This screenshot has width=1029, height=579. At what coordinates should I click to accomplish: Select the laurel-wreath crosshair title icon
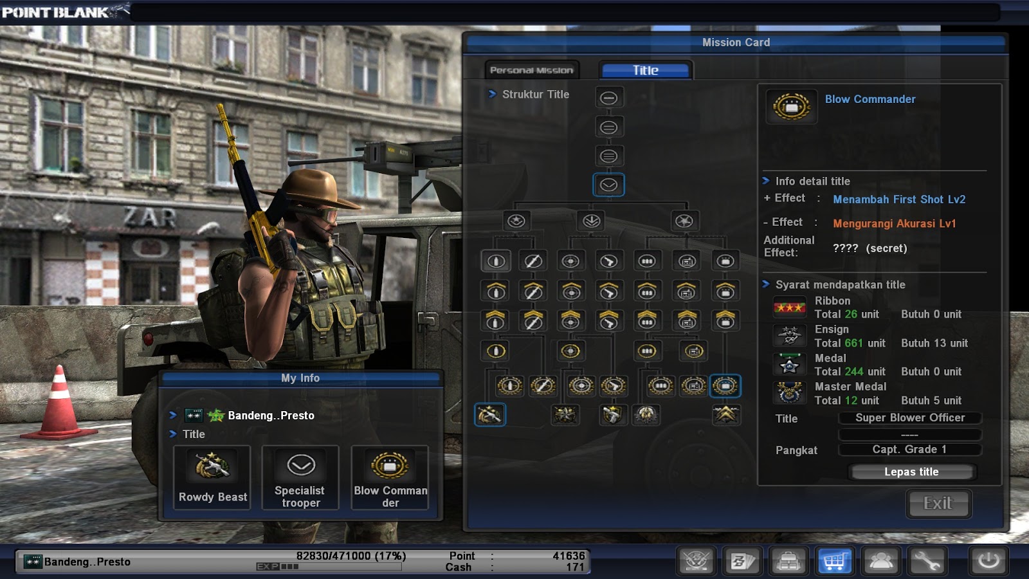click(581, 386)
